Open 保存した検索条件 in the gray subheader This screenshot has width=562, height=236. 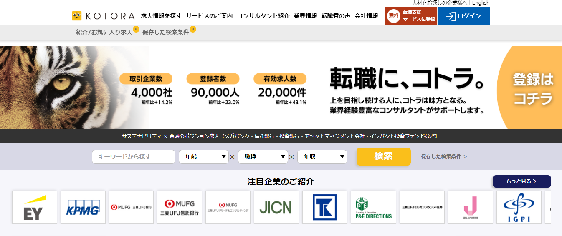pyautogui.click(x=165, y=32)
